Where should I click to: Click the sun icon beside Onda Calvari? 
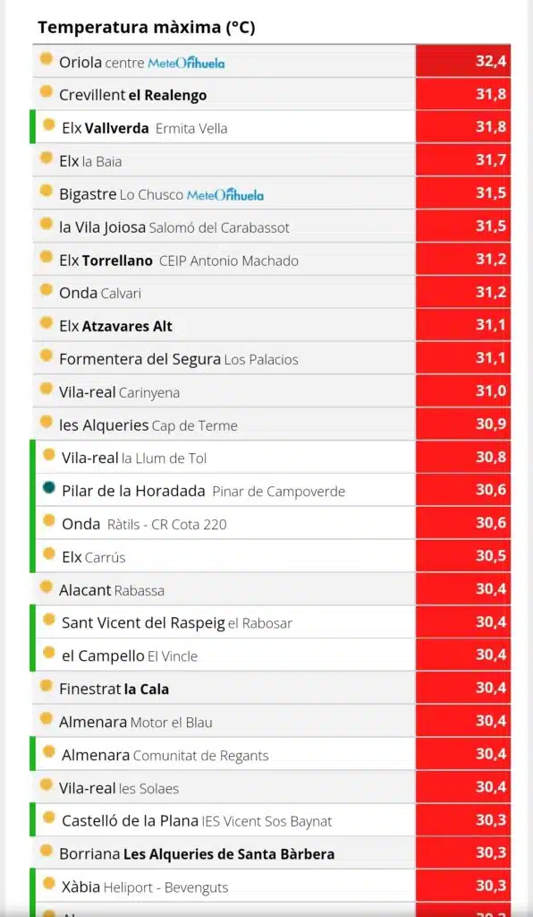coord(47,289)
